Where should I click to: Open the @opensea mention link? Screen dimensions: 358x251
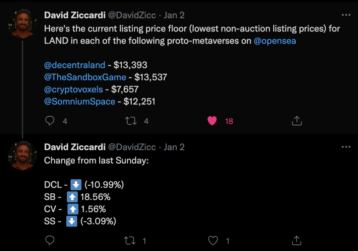(x=275, y=41)
